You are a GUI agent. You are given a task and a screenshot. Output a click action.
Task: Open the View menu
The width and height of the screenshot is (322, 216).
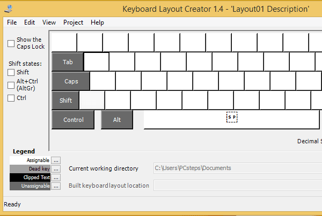pyautogui.click(x=49, y=22)
